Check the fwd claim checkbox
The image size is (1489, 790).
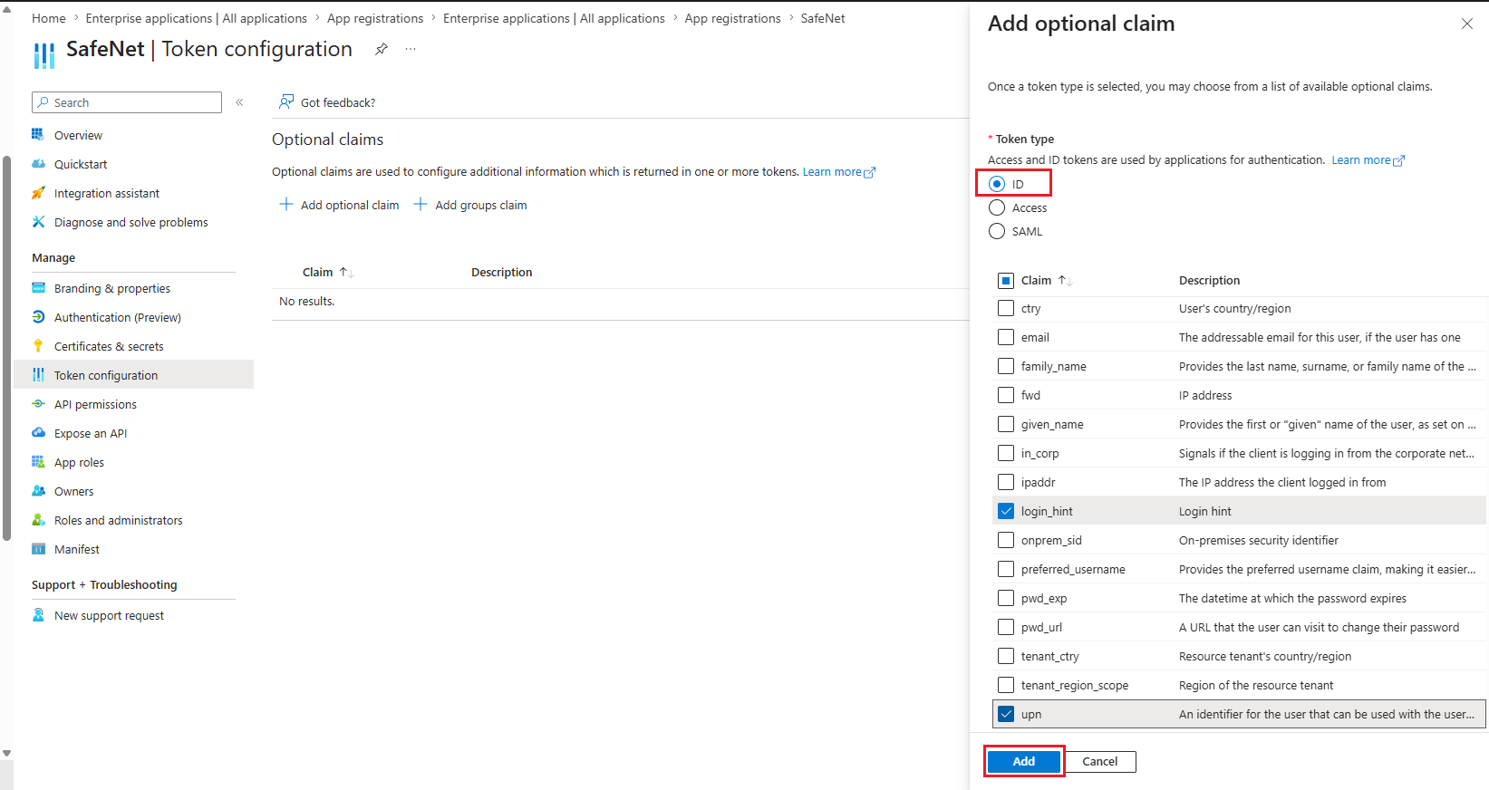pyautogui.click(x=1006, y=395)
